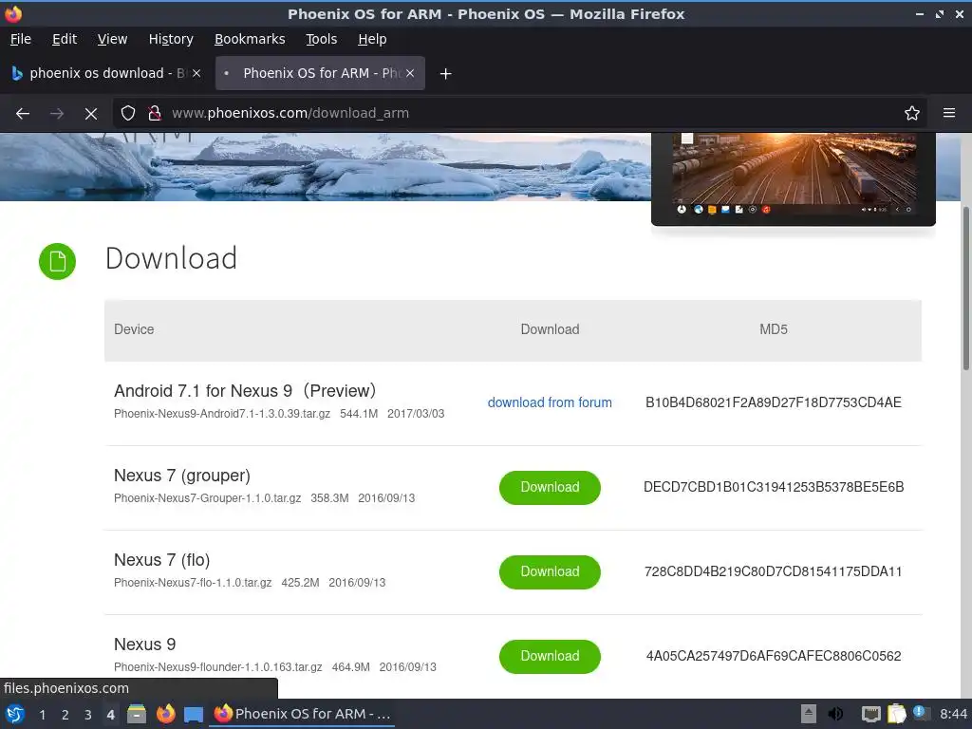Screen dimensions: 972x729
Task: Select MD5 728C8DD4B219C80D7CD81541175DDA11
Action: click(x=773, y=571)
